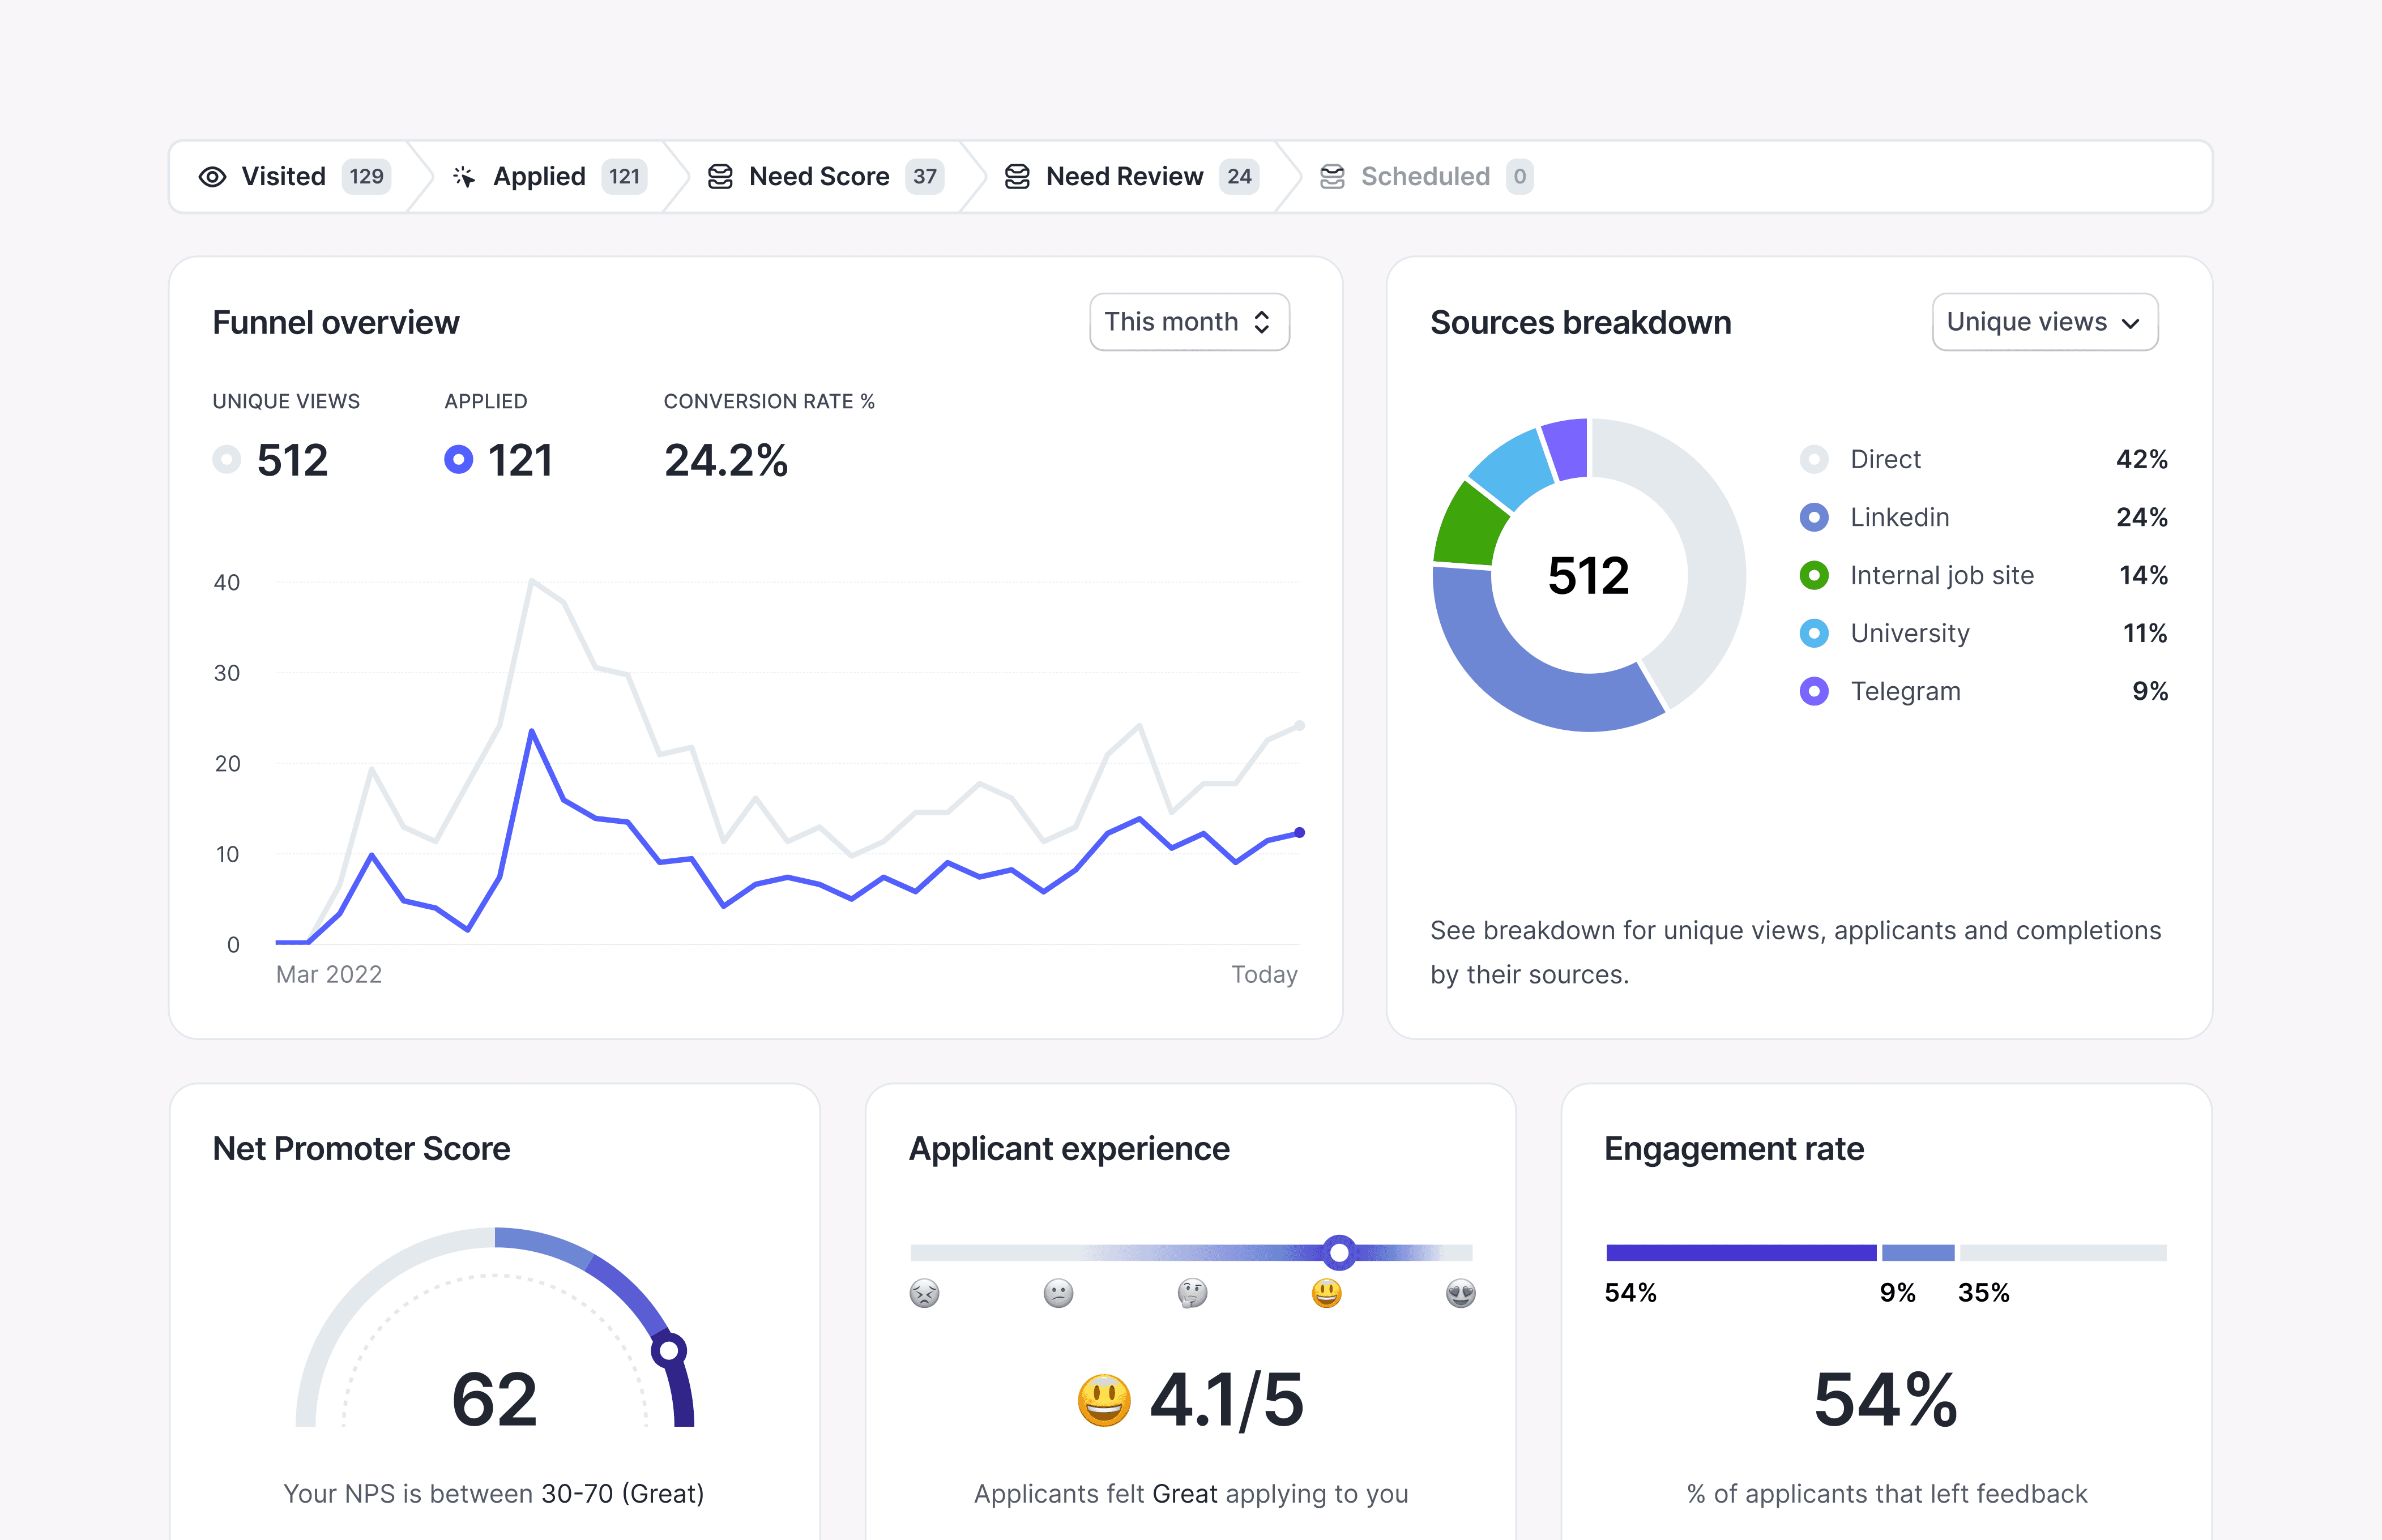
Task: Switch to the Need Review stage tab
Action: 1124,177
